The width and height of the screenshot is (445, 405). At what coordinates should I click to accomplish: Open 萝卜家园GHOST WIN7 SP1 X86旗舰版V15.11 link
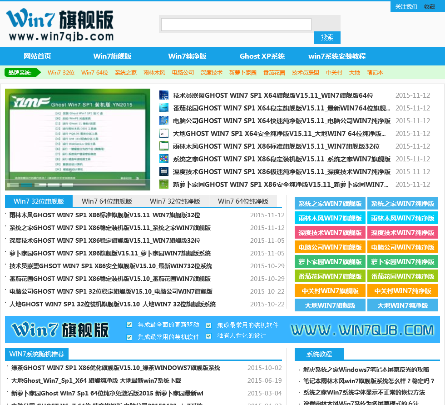110,253
